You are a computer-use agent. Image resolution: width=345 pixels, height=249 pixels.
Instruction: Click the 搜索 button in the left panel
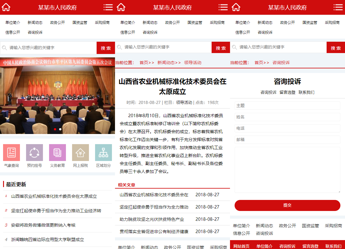(x=106, y=48)
